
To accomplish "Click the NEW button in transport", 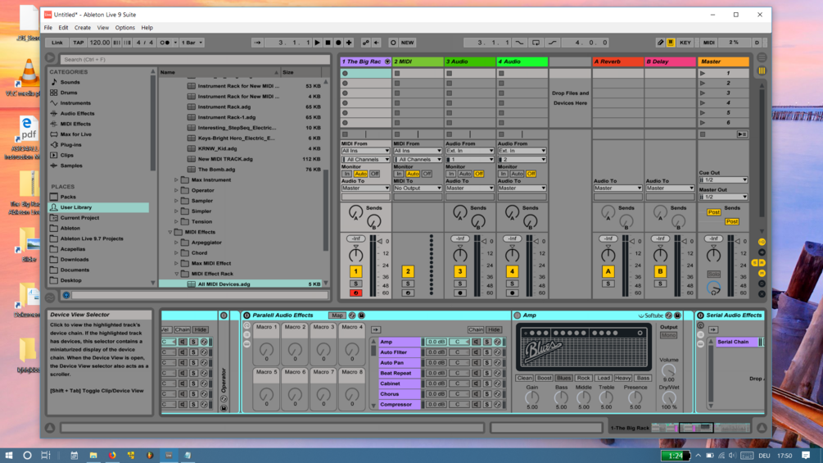I will point(407,43).
